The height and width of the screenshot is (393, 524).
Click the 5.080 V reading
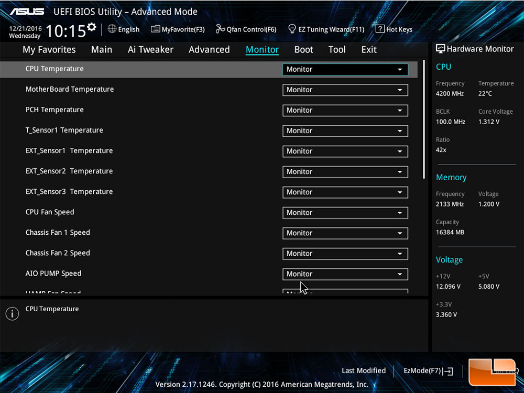pos(489,287)
